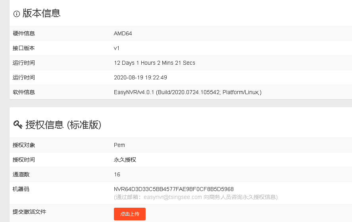Screen dimensions: 352x222
Task: Select the 永久授权 value
Action: 125,160
